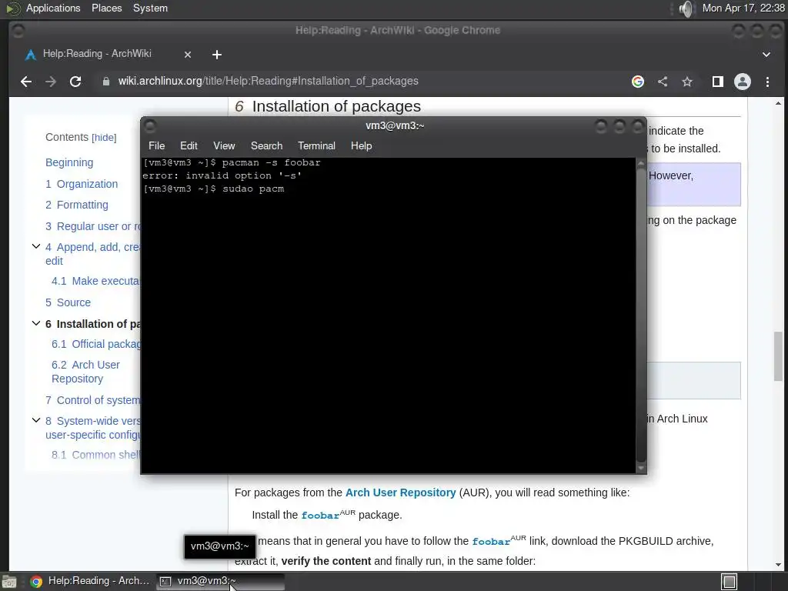788x591 pixels.
Task: Open the Terminal menu
Action: click(x=316, y=145)
